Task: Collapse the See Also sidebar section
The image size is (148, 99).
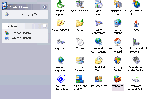Action: click(x=44, y=26)
